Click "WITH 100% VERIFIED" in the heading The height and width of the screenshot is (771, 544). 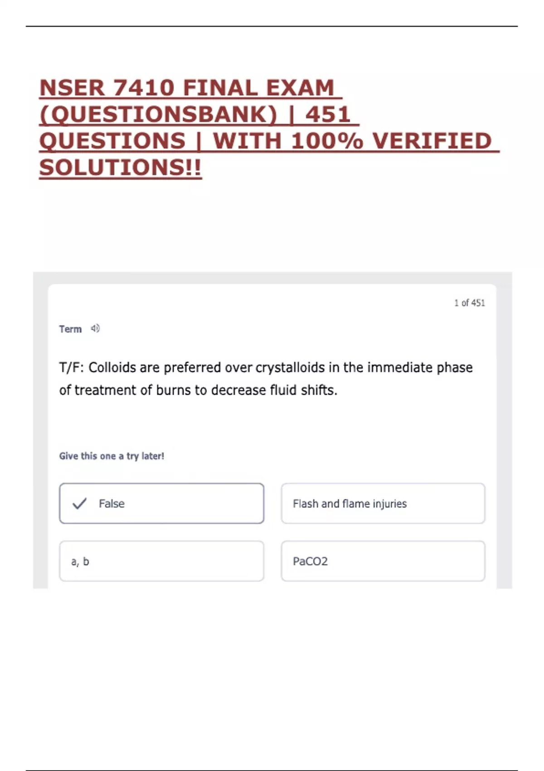[x=352, y=141]
